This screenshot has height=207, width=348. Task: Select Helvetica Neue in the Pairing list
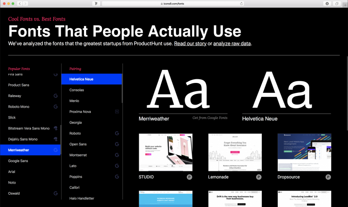[x=92, y=79]
